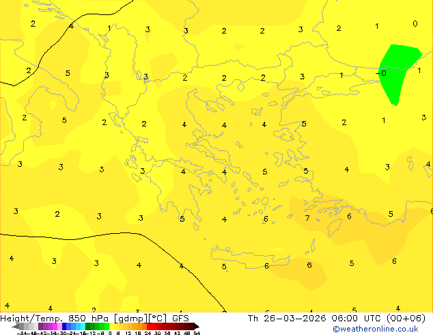Click the GFS model label

click(180, 319)
